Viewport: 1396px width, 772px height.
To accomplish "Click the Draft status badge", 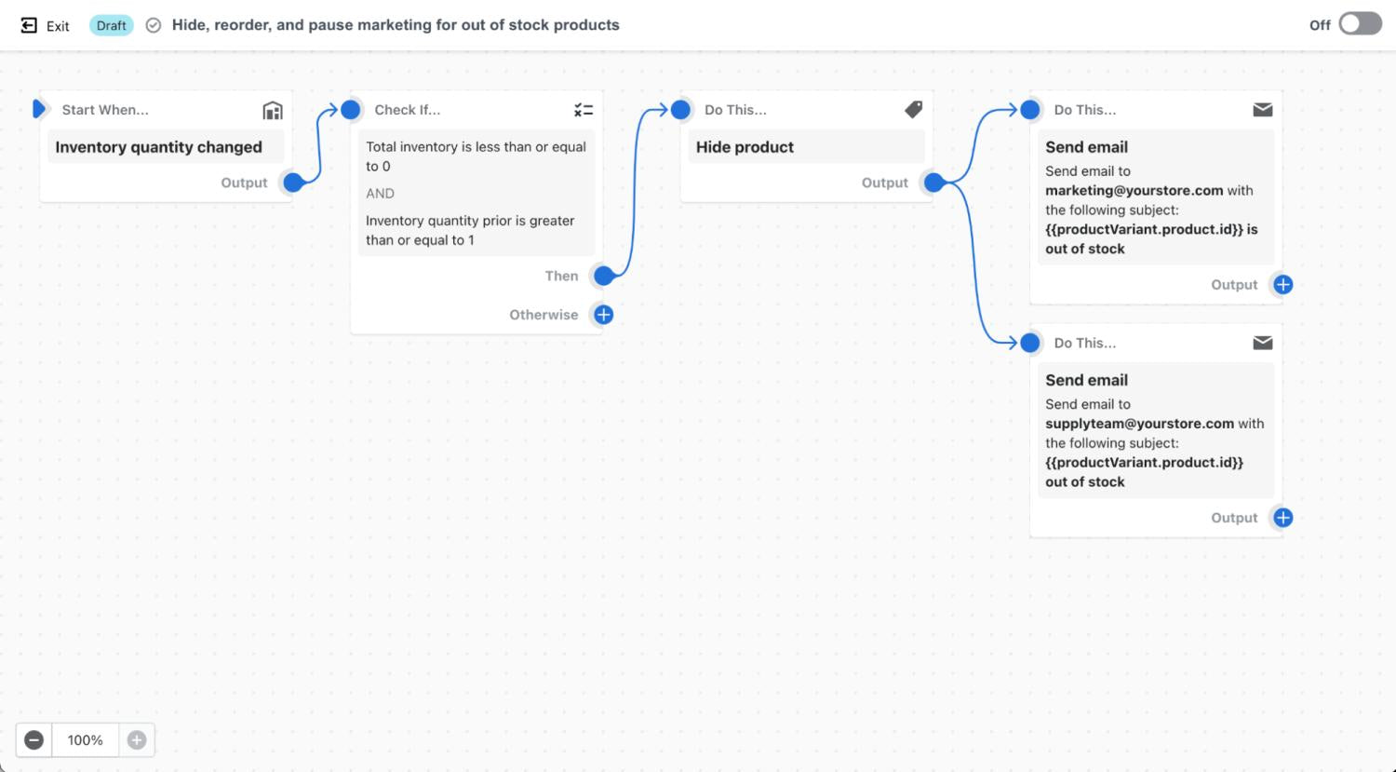I will click(x=112, y=25).
